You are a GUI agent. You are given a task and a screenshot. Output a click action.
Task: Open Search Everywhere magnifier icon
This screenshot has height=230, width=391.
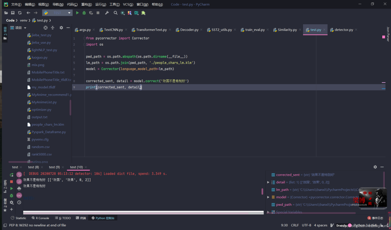(115, 13)
